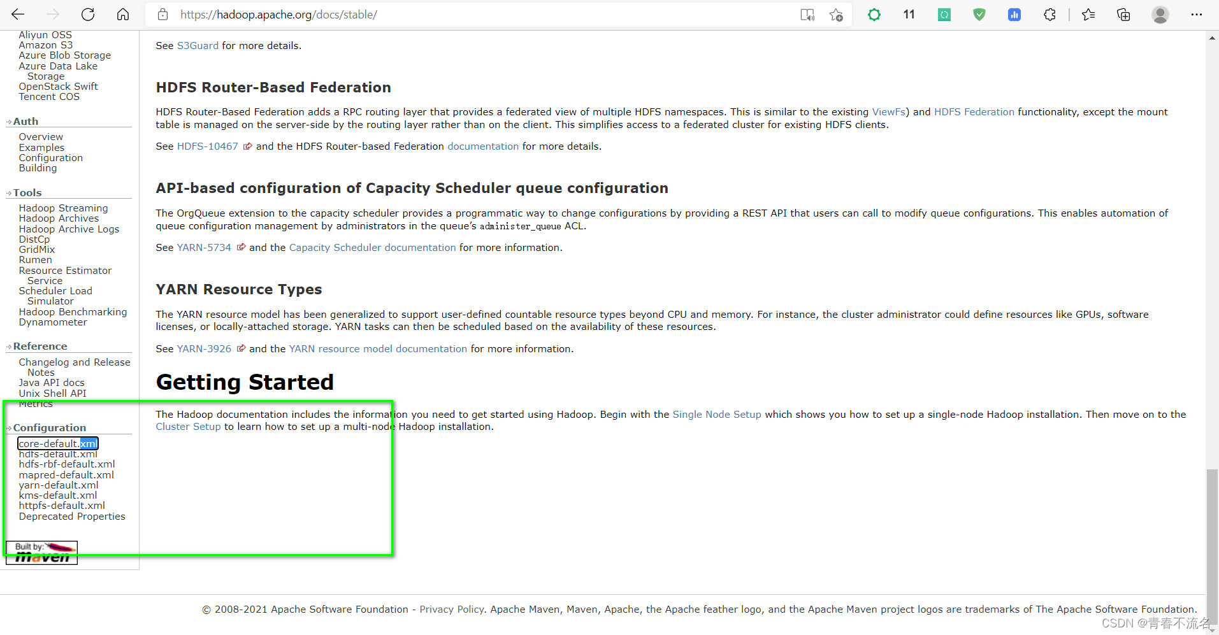Open hdfs-default.xml configuration
Viewport: 1219px width, 635px height.
(x=58, y=454)
